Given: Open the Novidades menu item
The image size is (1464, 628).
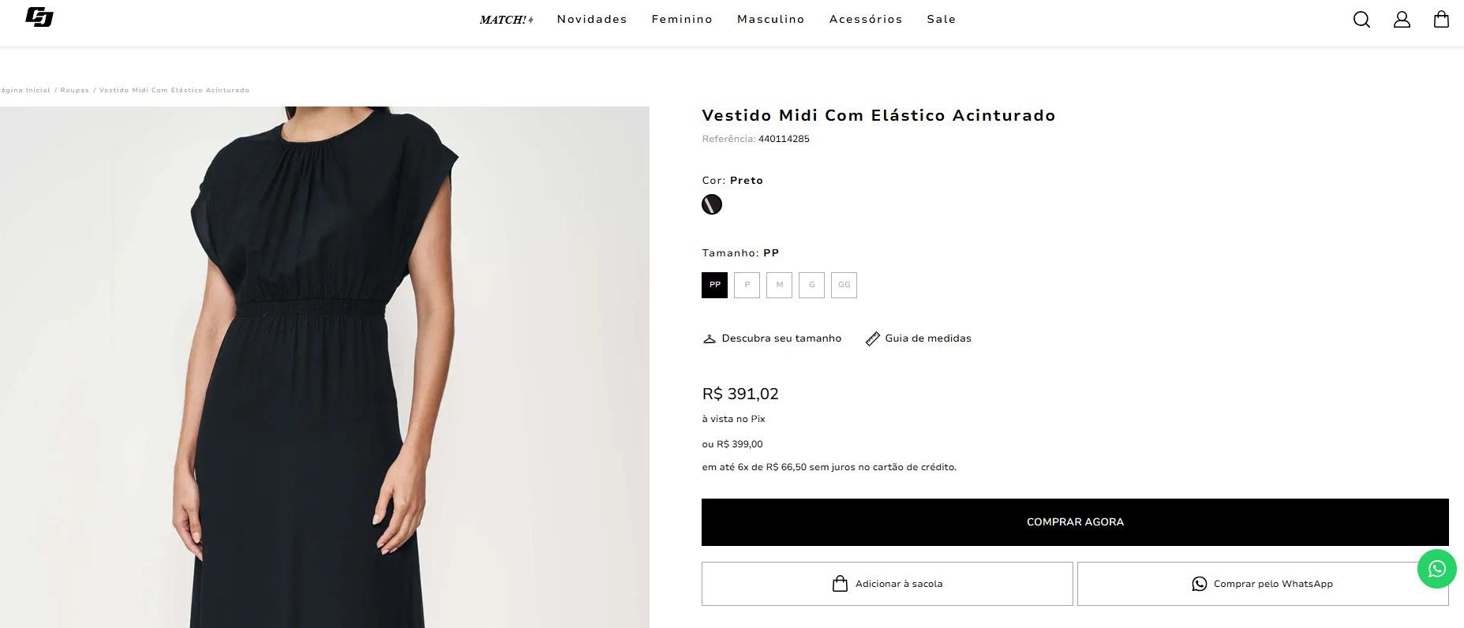Looking at the screenshot, I should point(592,19).
